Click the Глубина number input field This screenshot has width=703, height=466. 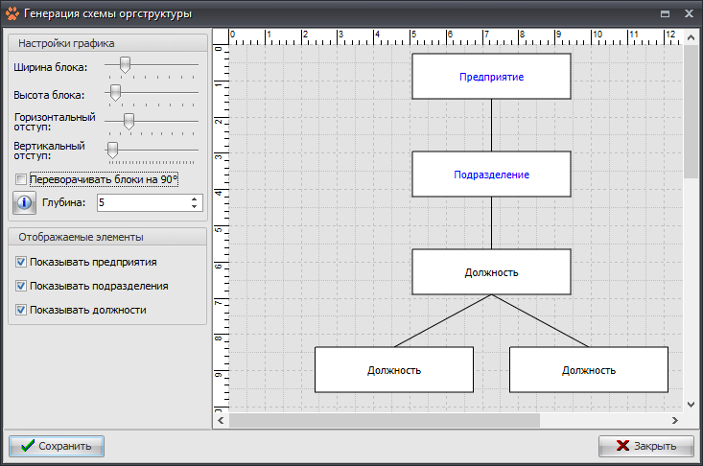click(x=142, y=203)
